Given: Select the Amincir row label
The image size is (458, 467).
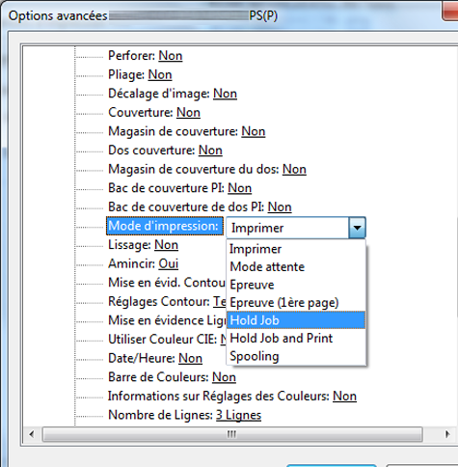Looking at the screenshot, I should coord(131,263).
